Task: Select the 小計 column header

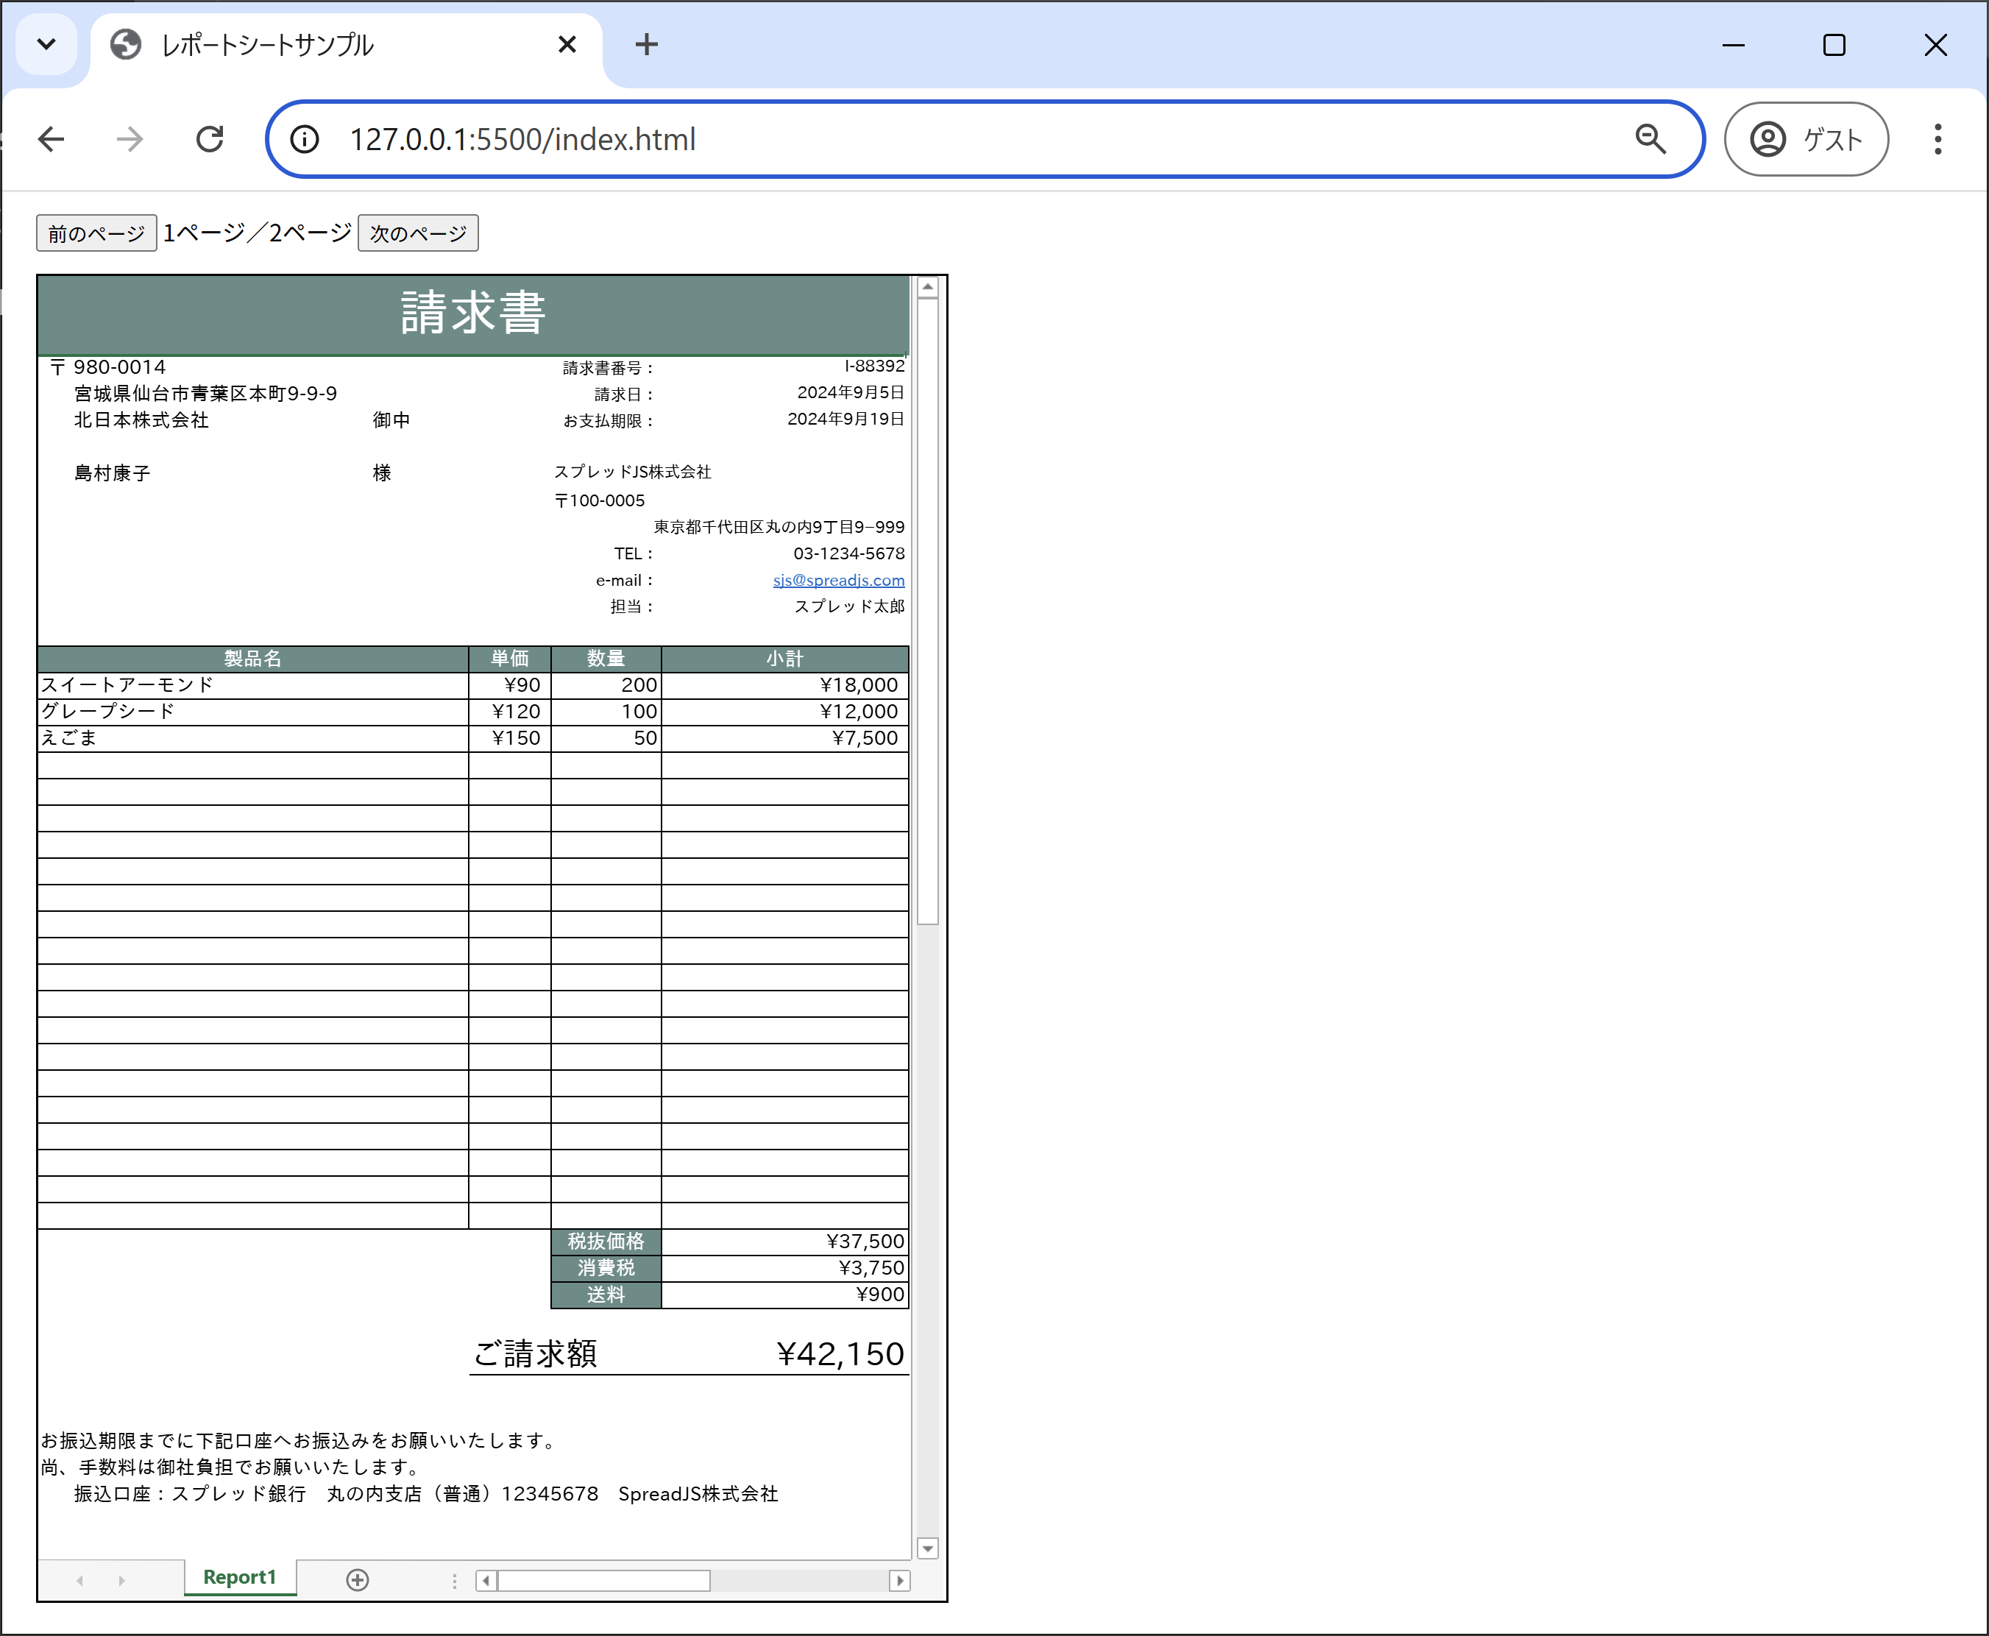Action: click(x=785, y=659)
